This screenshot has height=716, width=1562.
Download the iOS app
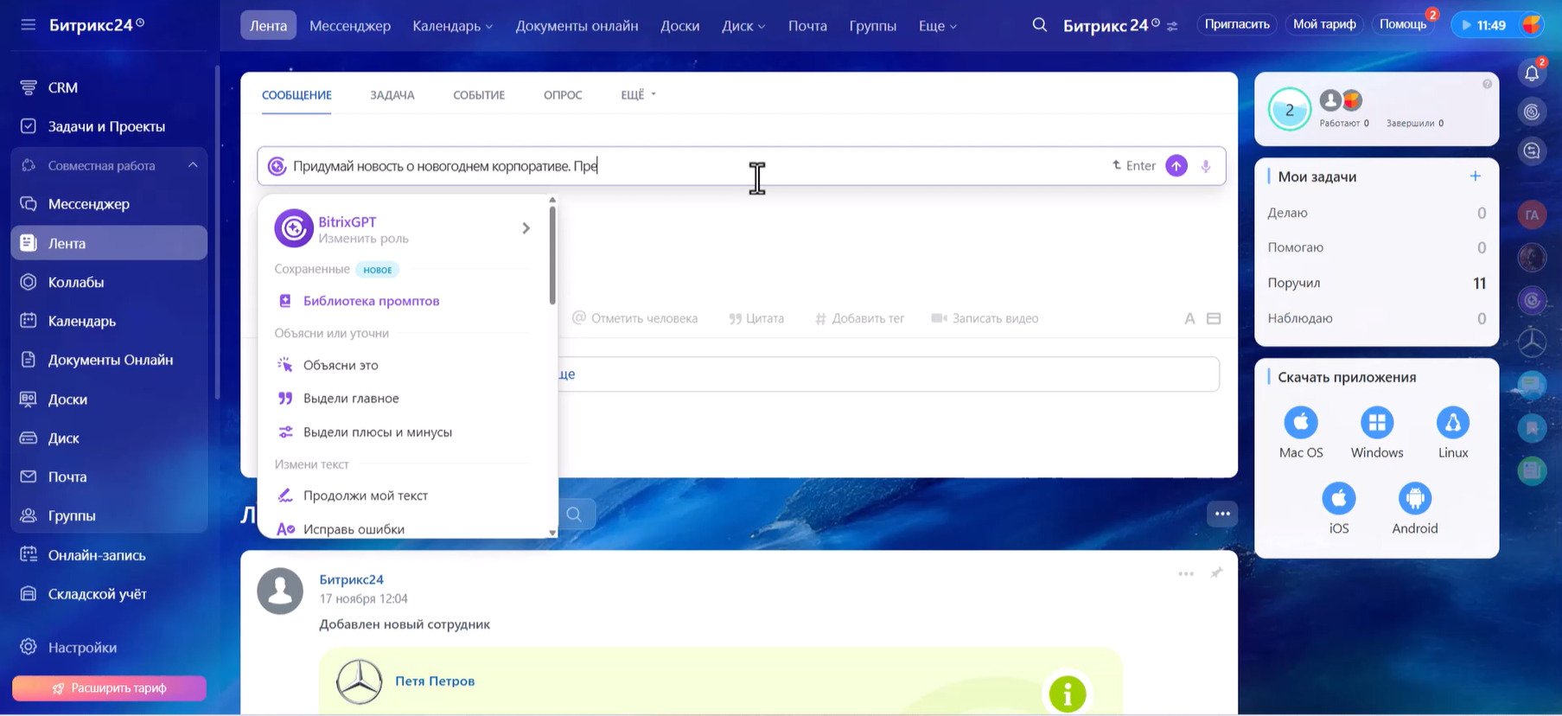(x=1339, y=499)
